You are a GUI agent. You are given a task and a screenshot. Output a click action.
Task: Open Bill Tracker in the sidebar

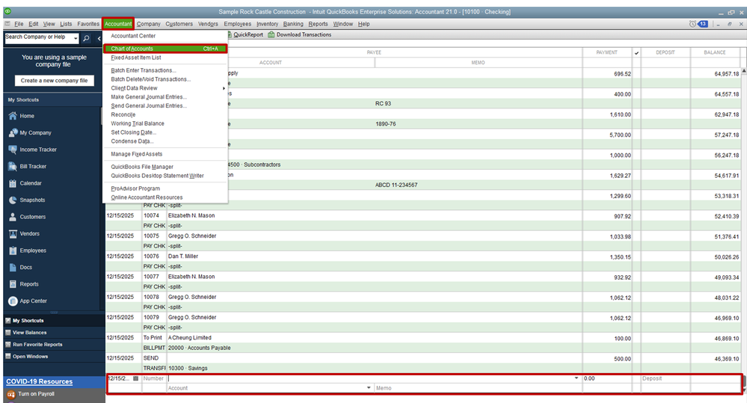(x=33, y=166)
